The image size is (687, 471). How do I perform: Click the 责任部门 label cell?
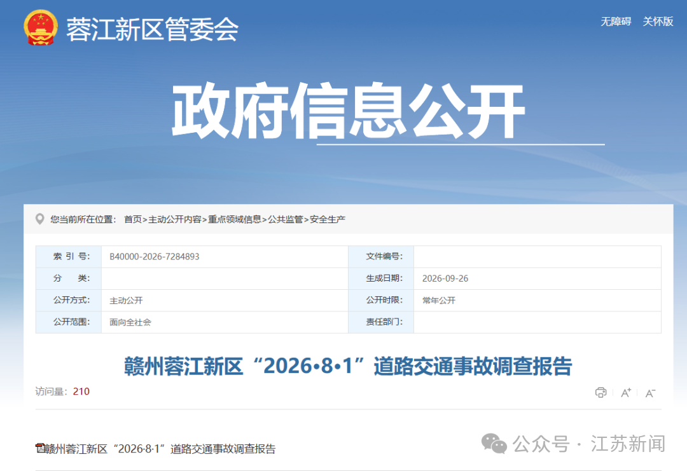click(381, 322)
